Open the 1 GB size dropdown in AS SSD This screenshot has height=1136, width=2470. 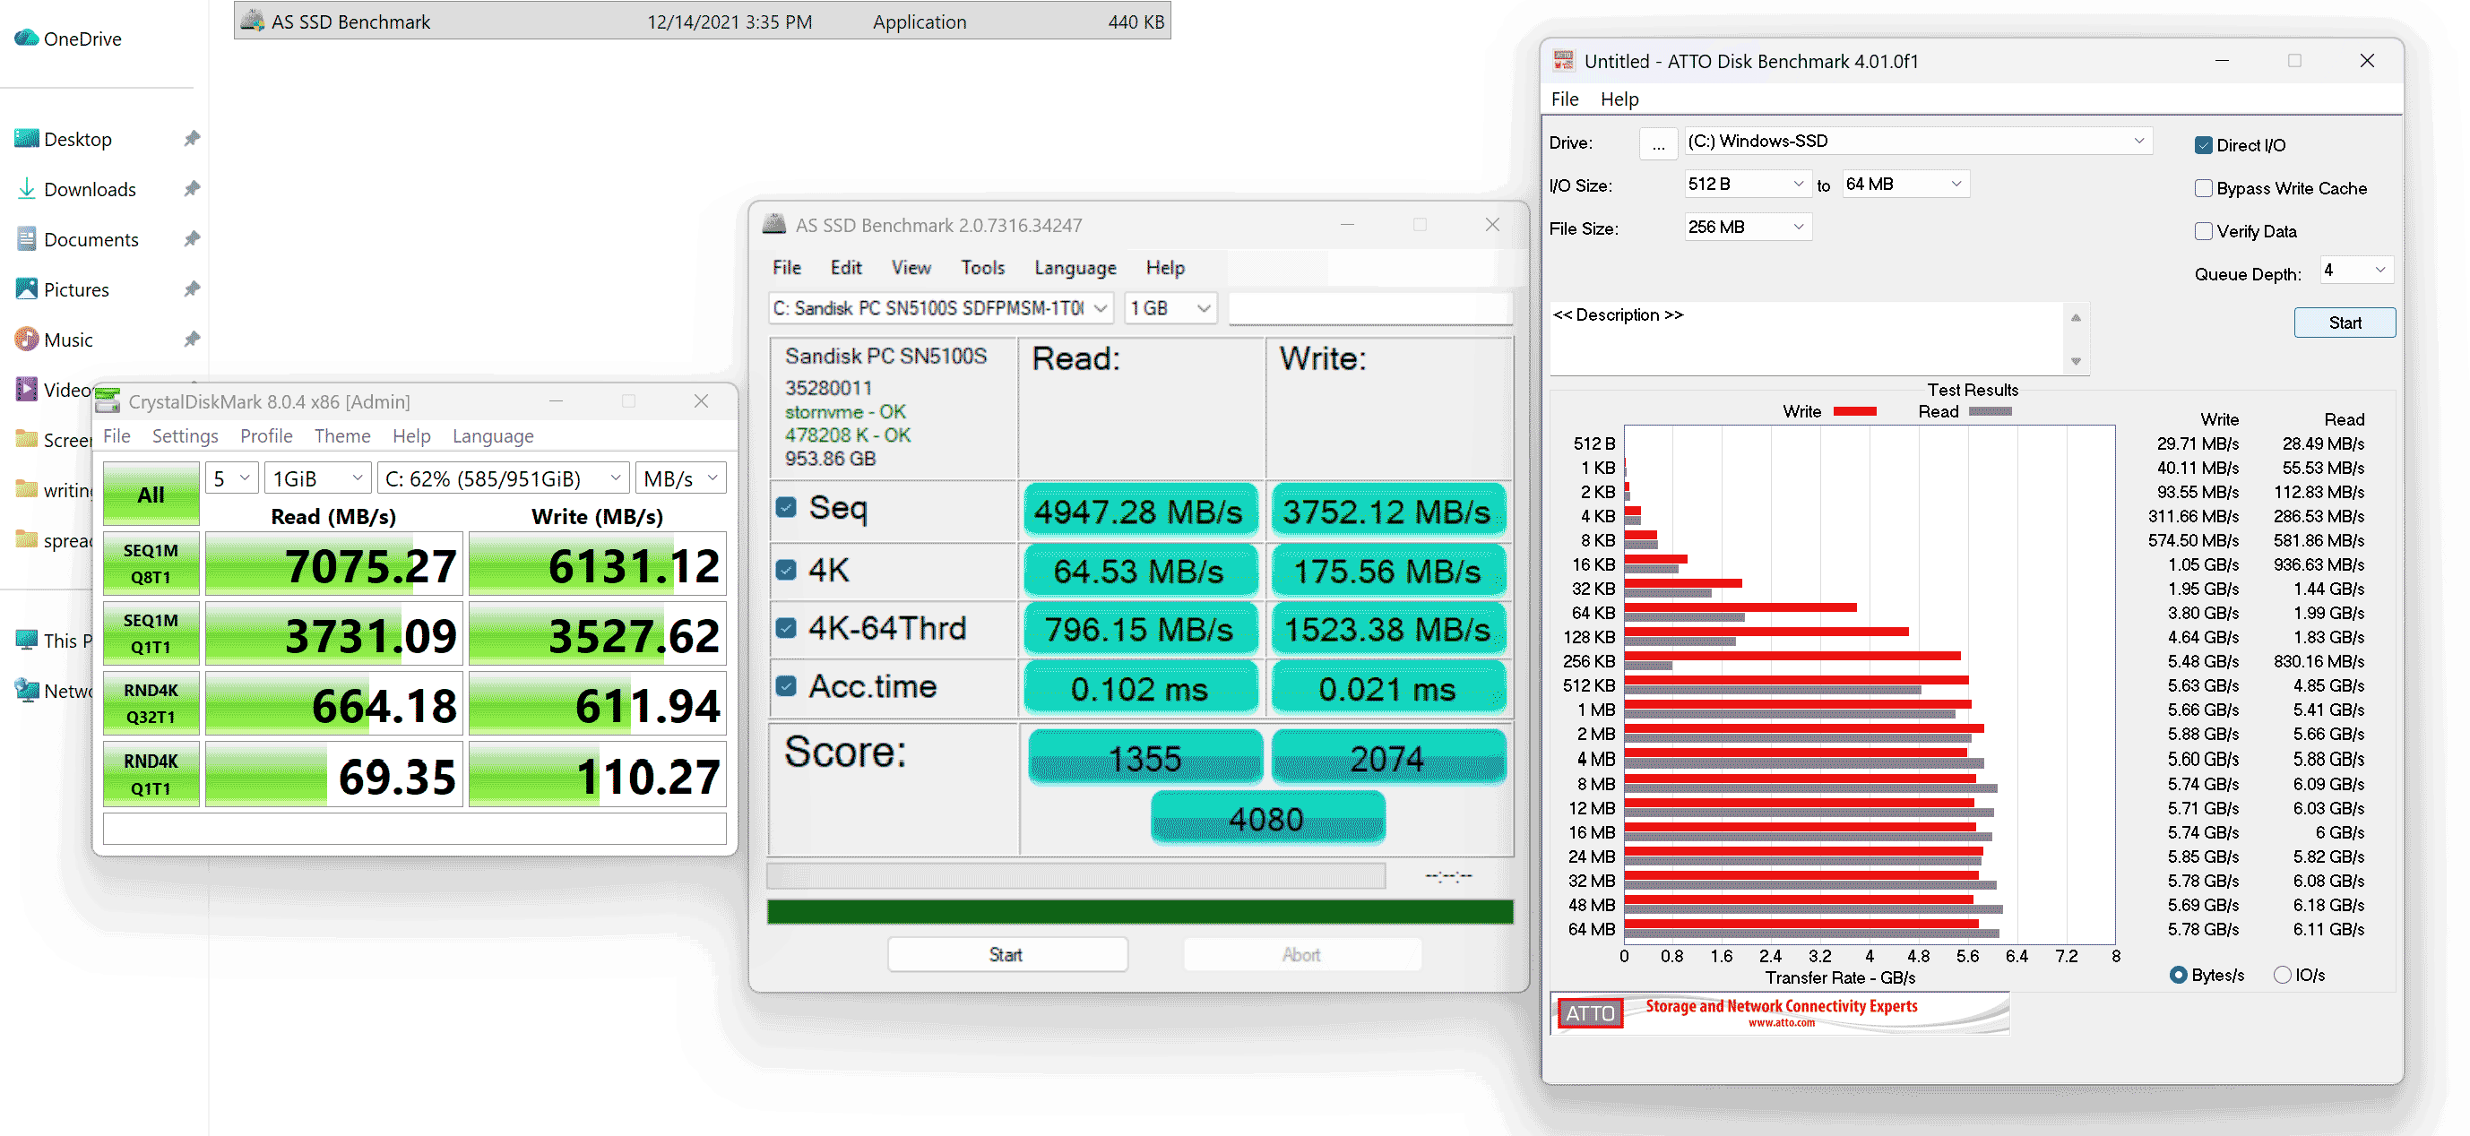[x=1170, y=307]
